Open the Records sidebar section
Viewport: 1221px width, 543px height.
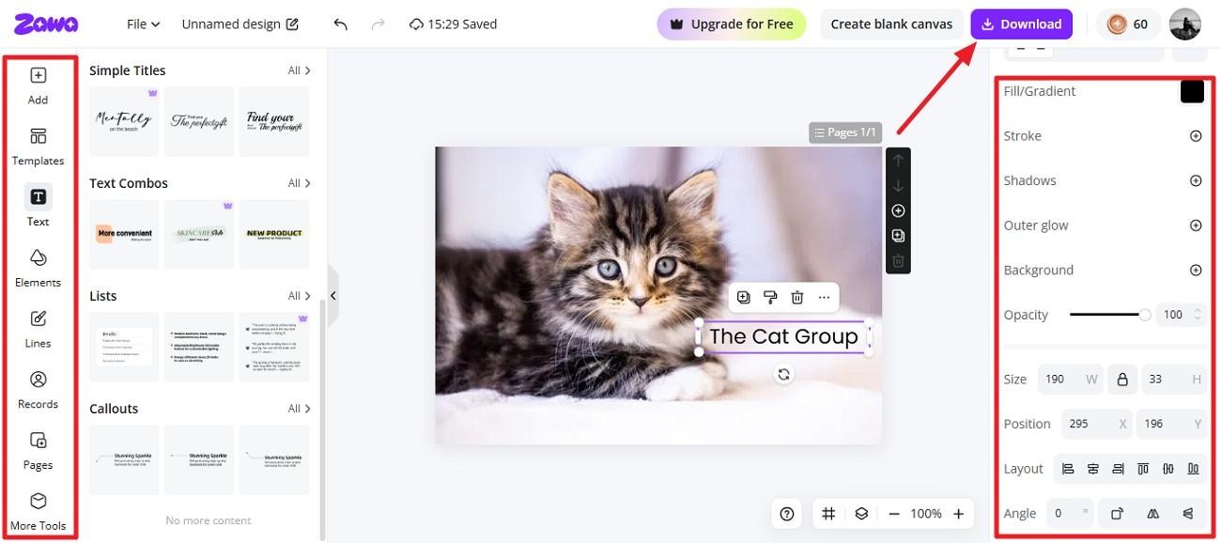pyautogui.click(x=38, y=390)
